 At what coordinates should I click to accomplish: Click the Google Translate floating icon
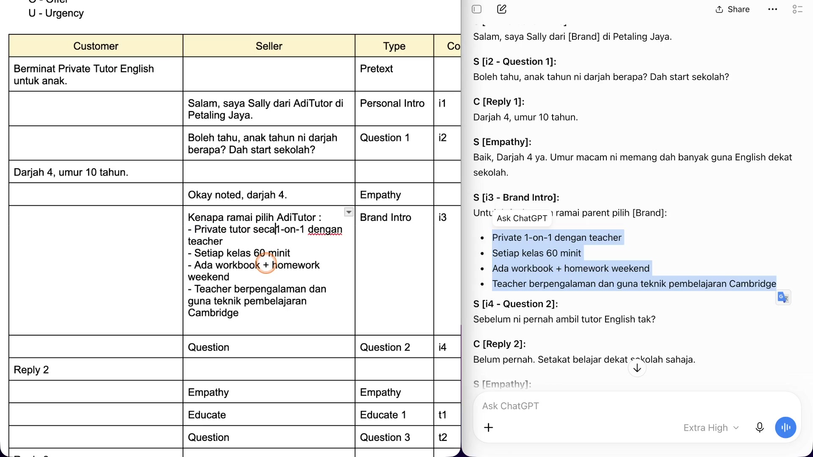point(783,297)
